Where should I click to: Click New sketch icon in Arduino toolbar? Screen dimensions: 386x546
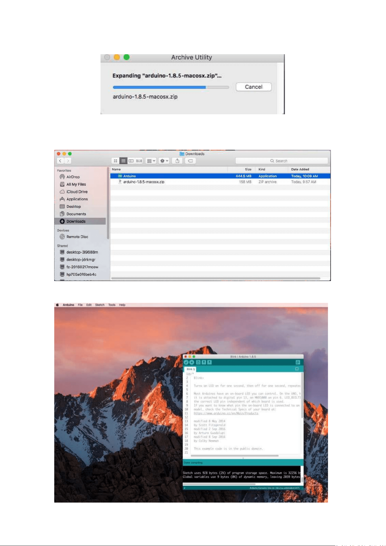pyautogui.click(x=198, y=362)
